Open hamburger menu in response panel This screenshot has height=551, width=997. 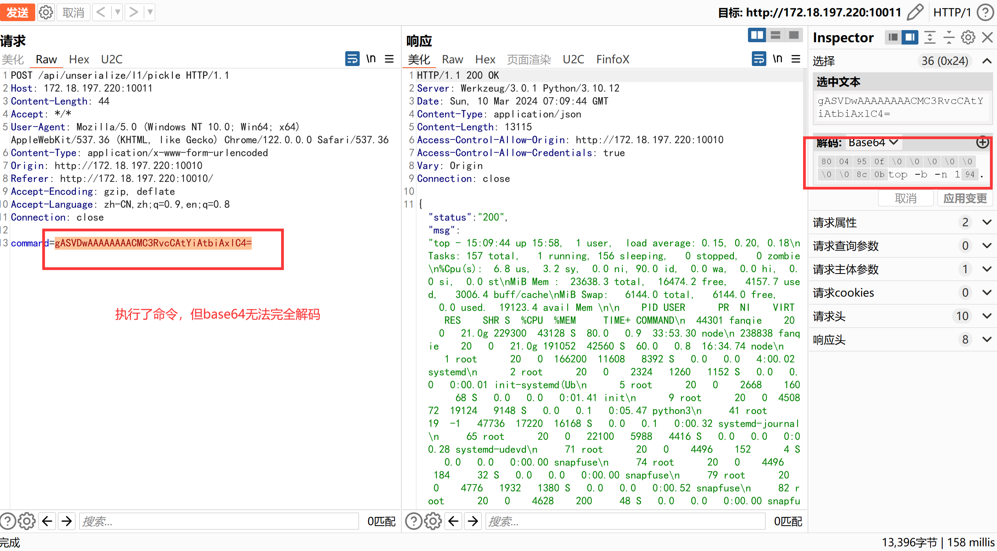pos(796,59)
